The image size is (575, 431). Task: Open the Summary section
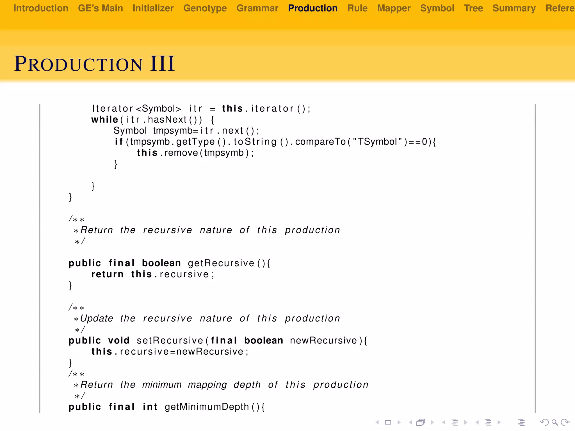click(514, 8)
